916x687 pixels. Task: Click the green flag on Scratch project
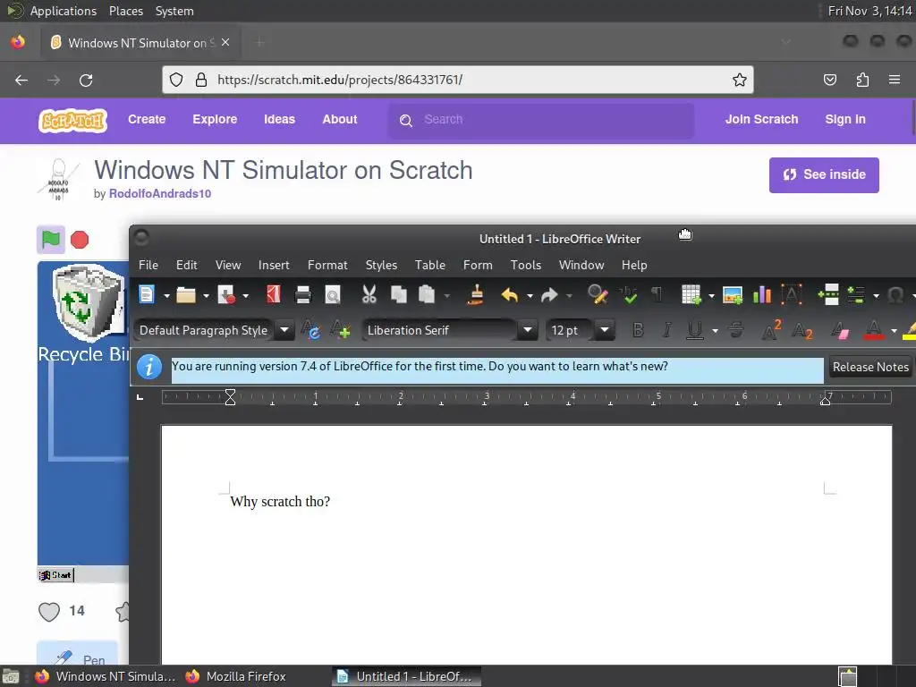[51, 240]
